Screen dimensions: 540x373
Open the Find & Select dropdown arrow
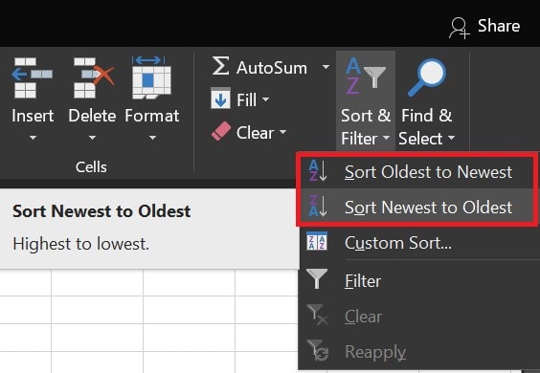(451, 138)
